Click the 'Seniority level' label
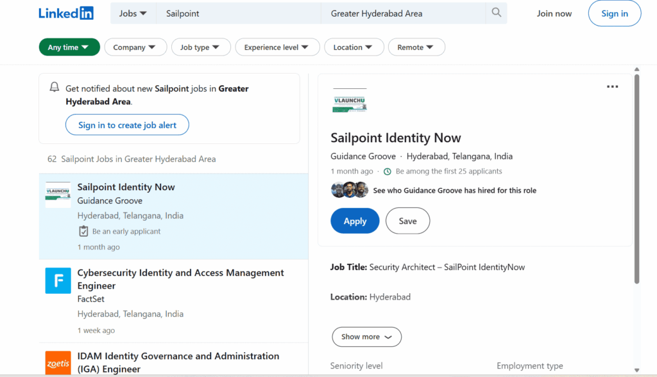Screen dimensions: 657x377 [356, 365]
